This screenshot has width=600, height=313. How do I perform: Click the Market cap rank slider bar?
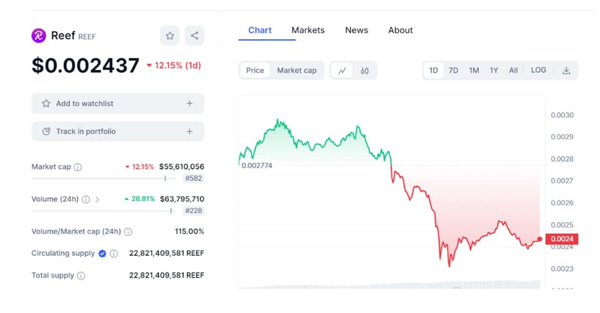103,179
